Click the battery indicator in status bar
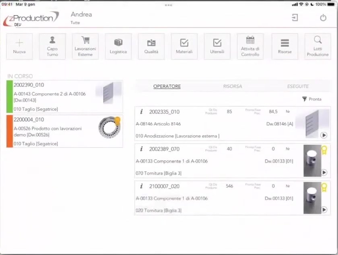Screen dimensions: 338x255 (331, 4)
